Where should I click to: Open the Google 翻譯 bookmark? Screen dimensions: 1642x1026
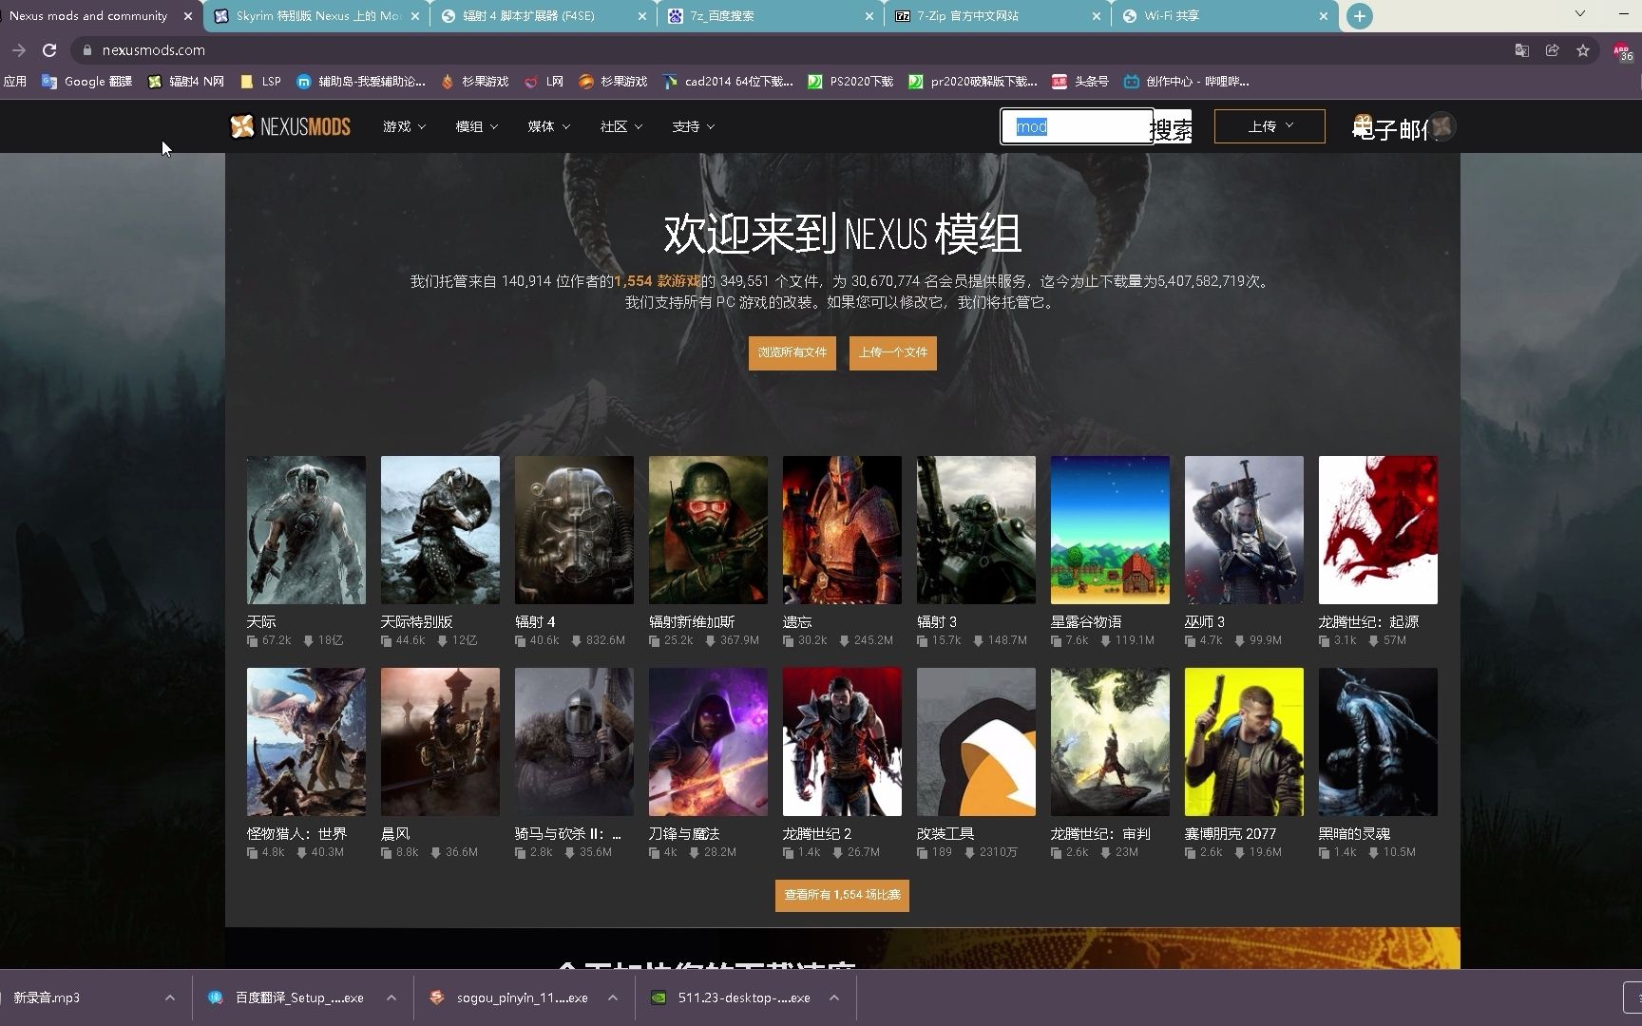[x=87, y=82]
